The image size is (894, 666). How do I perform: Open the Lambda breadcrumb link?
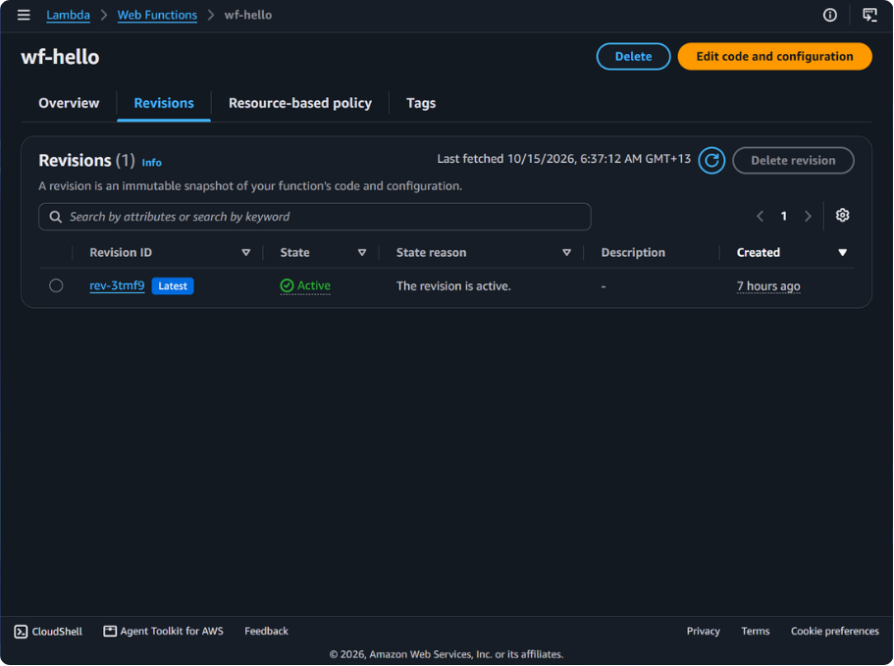point(68,15)
